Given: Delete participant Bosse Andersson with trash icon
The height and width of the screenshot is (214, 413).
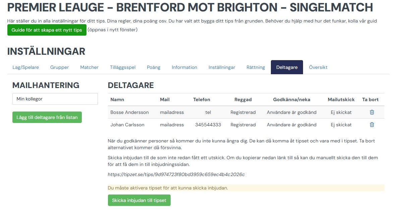Looking at the screenshot, I should click(372, 112).
